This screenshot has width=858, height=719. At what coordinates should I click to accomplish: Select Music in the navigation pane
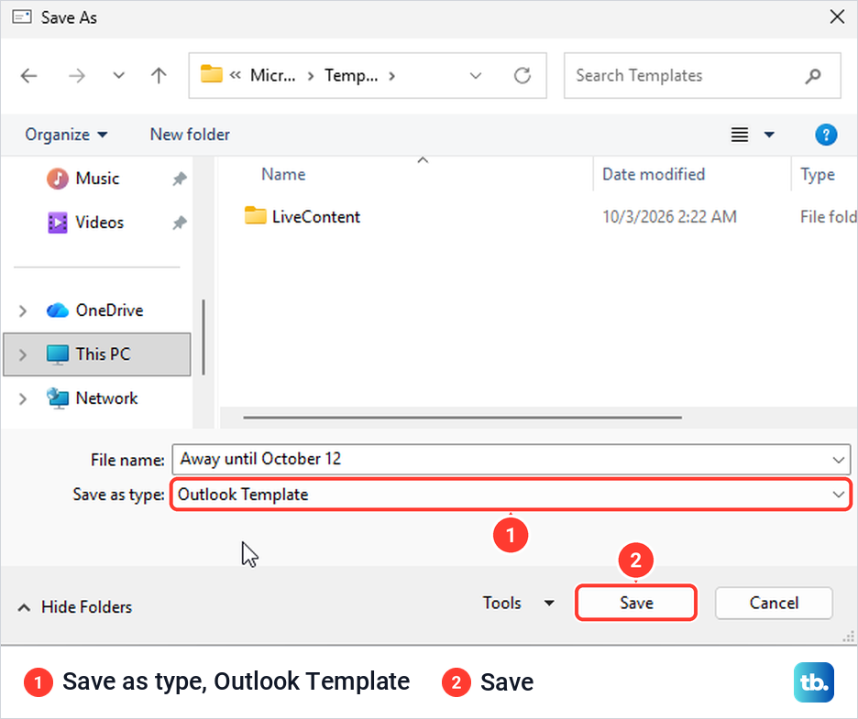coord(97,179)
